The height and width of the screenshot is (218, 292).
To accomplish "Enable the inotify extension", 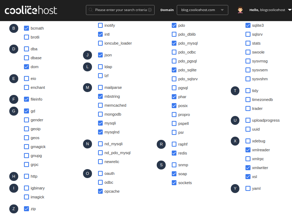I will (x=100, y=25).
